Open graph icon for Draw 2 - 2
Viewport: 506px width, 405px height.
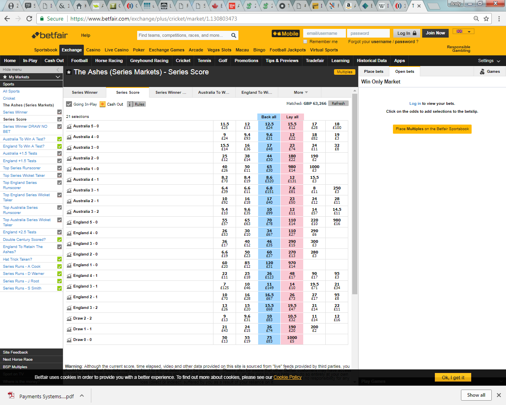tap(69, 318)
